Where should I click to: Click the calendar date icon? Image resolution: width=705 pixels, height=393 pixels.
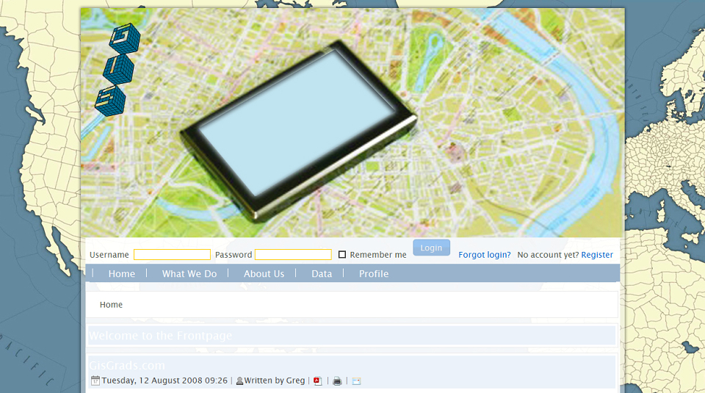pos(95,381)
